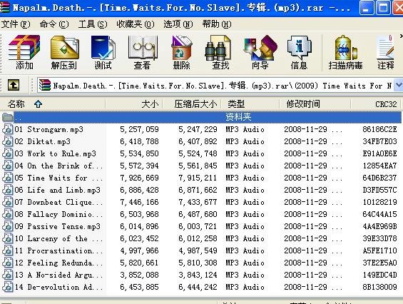Click the icon beside 12 Feeling Redunda

tap(7, 263)
